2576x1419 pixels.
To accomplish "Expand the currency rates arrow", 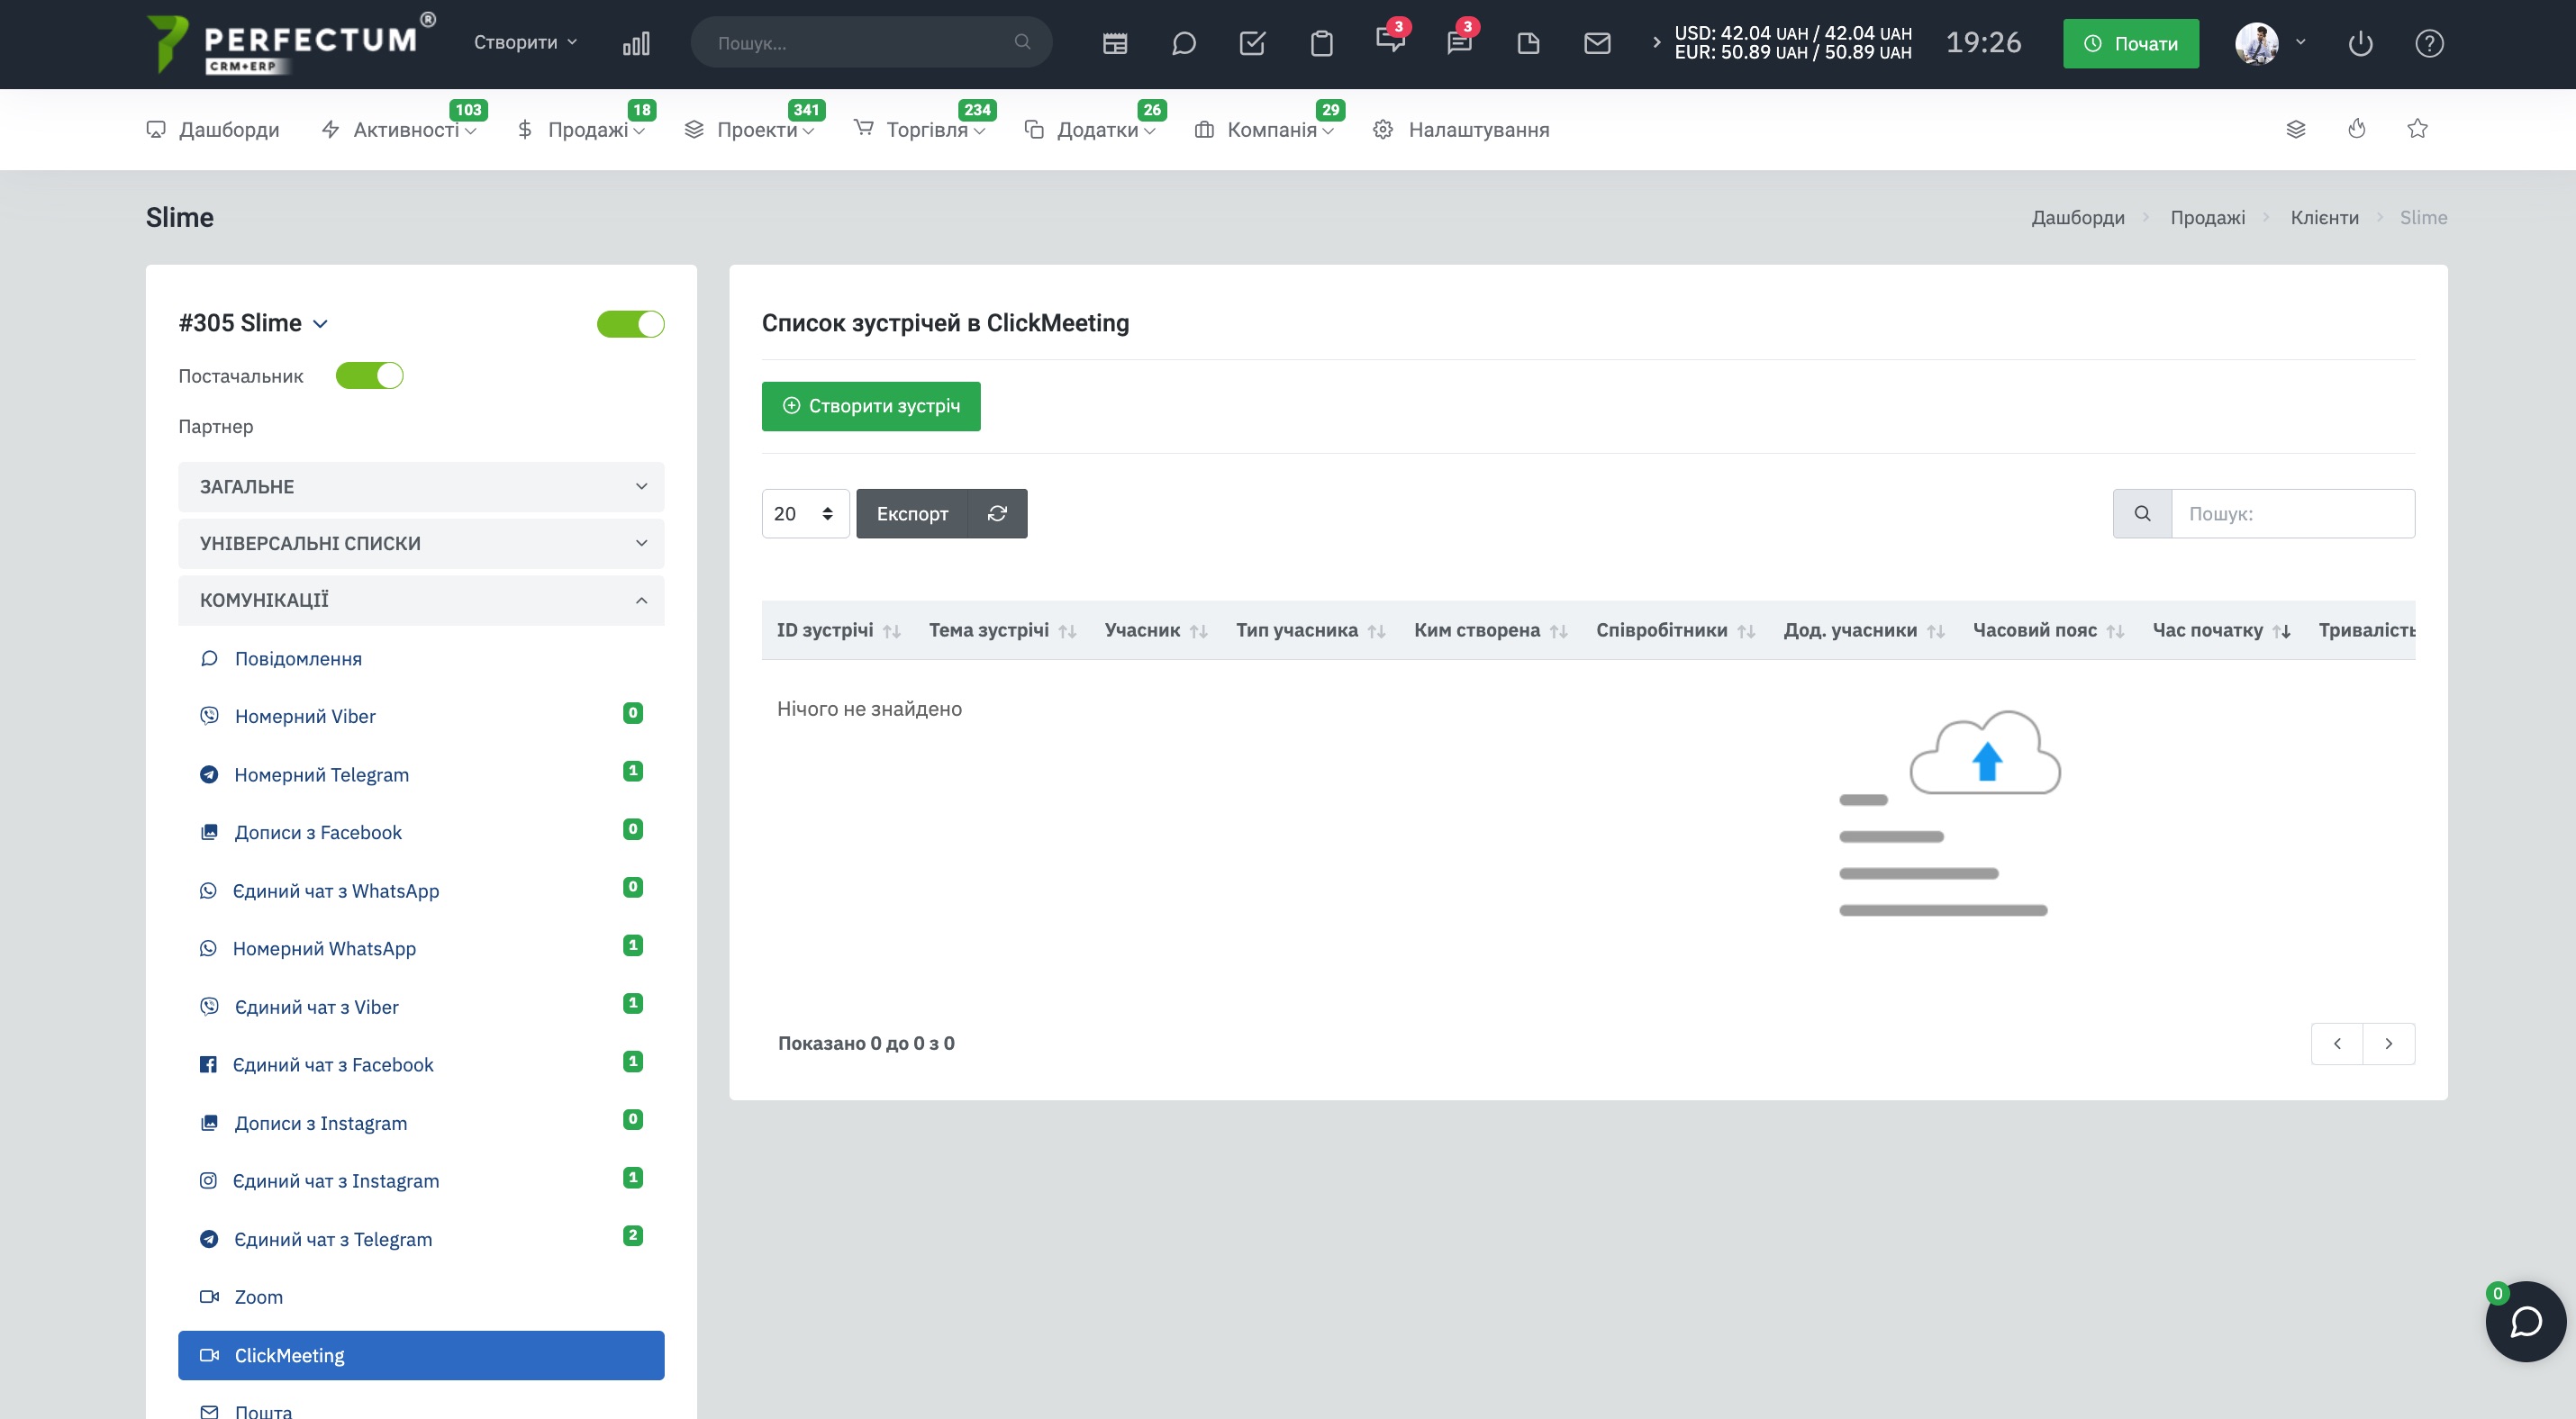I will (1656, 42).
